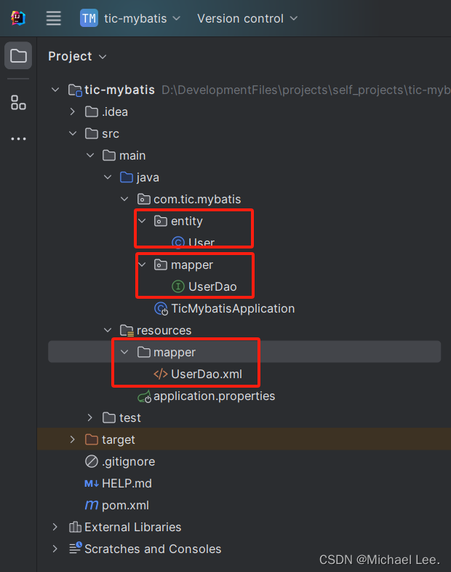
Task: Open UserDao.xml label in the tree
Action: pyautogui.click(x=207, y=375)
